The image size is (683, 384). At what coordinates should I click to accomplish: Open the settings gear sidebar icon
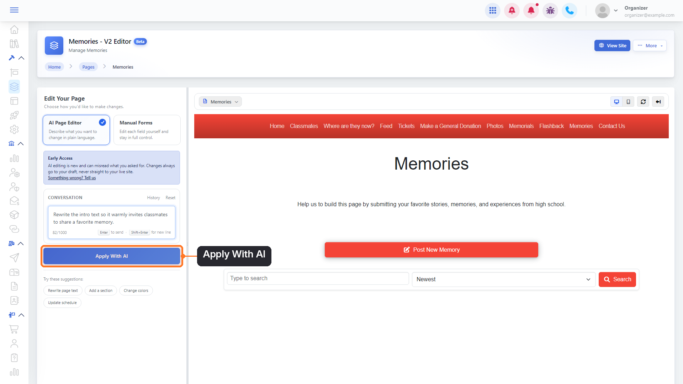14,129
